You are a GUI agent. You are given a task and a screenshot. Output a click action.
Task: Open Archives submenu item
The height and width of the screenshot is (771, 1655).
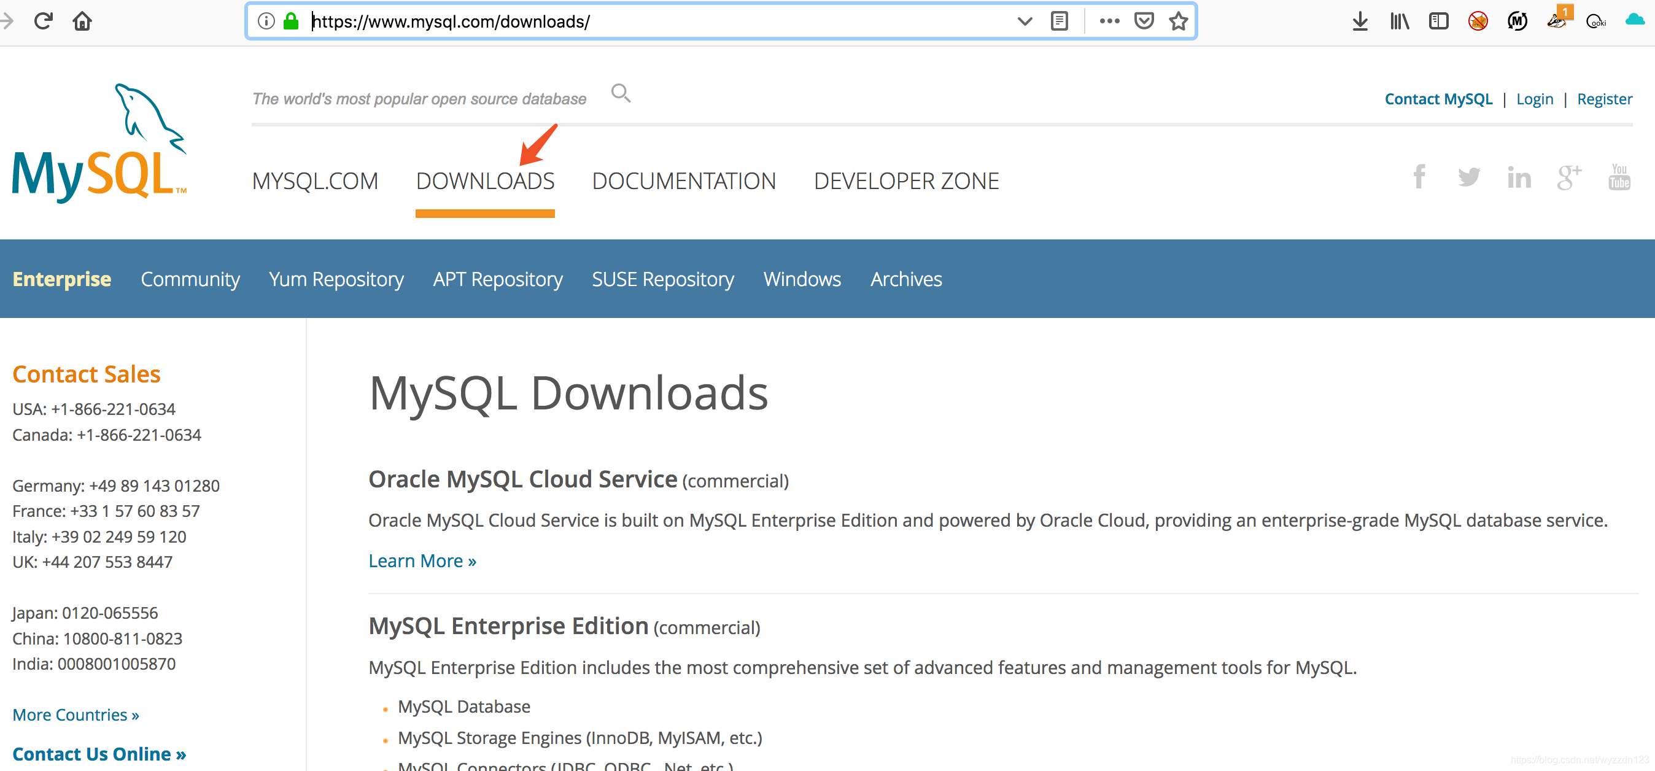pyautogui.click(x=906, y=279)
